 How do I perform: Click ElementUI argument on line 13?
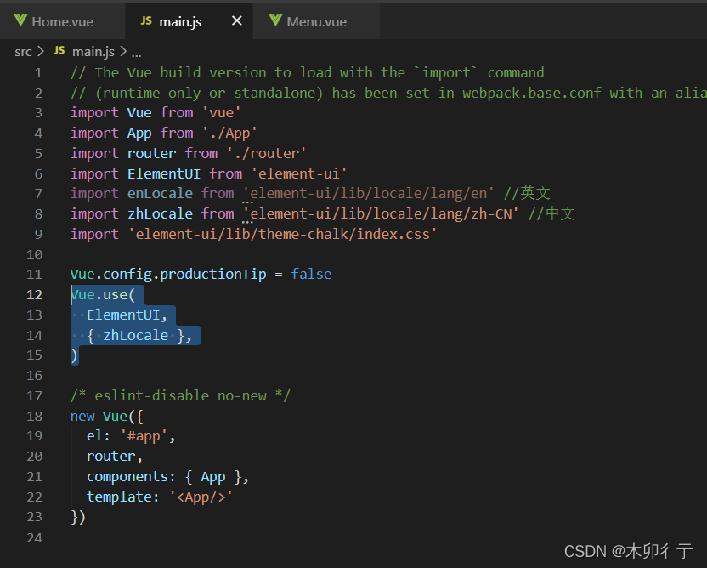click(123, 315)
